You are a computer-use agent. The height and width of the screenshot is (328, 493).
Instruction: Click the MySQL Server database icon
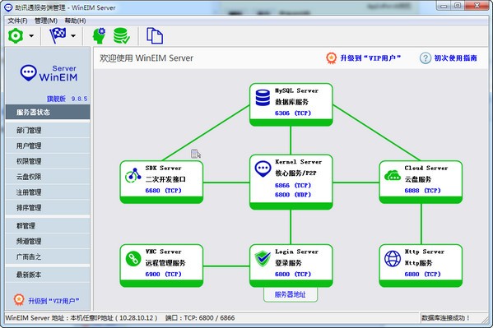[x=263, y=98]
